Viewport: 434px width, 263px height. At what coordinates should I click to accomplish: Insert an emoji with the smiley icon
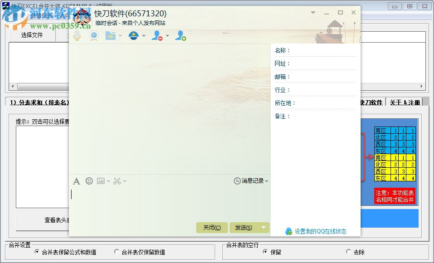[x=89, y=181]
